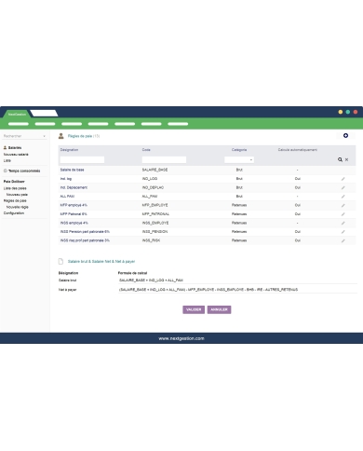Click document icon beside Salaire brut section
363x451 pixels.
(60, 262)
